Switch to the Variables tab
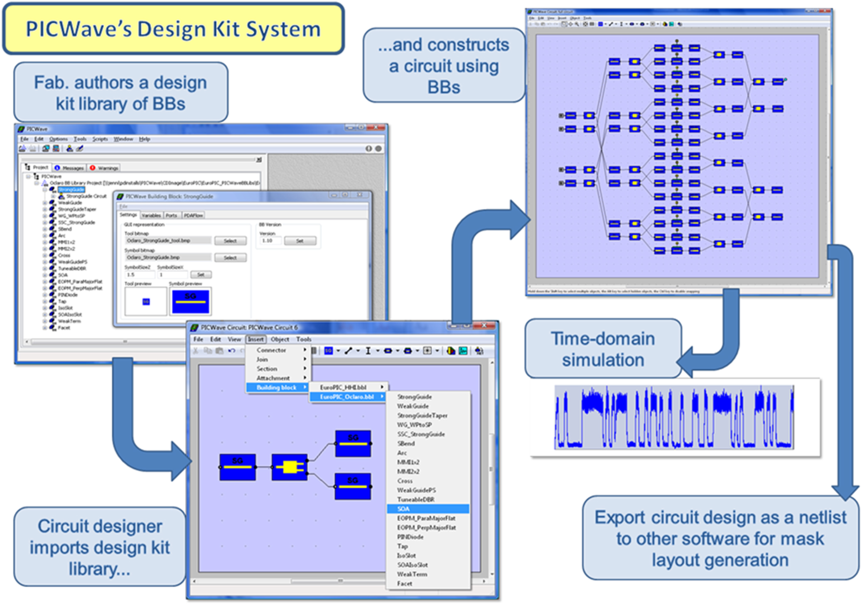The height and width of the screenshot is (605, 862). (x=152, y=215)
